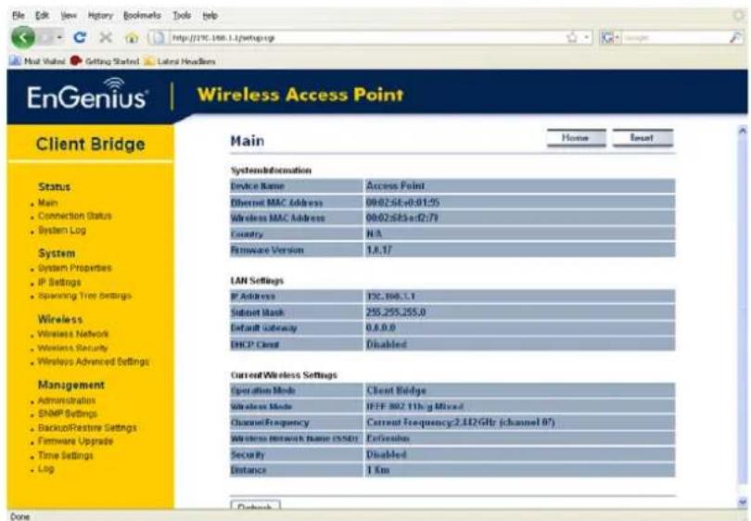Click the Current Frequency channel value
751x521 pixels.
(460, 423)
